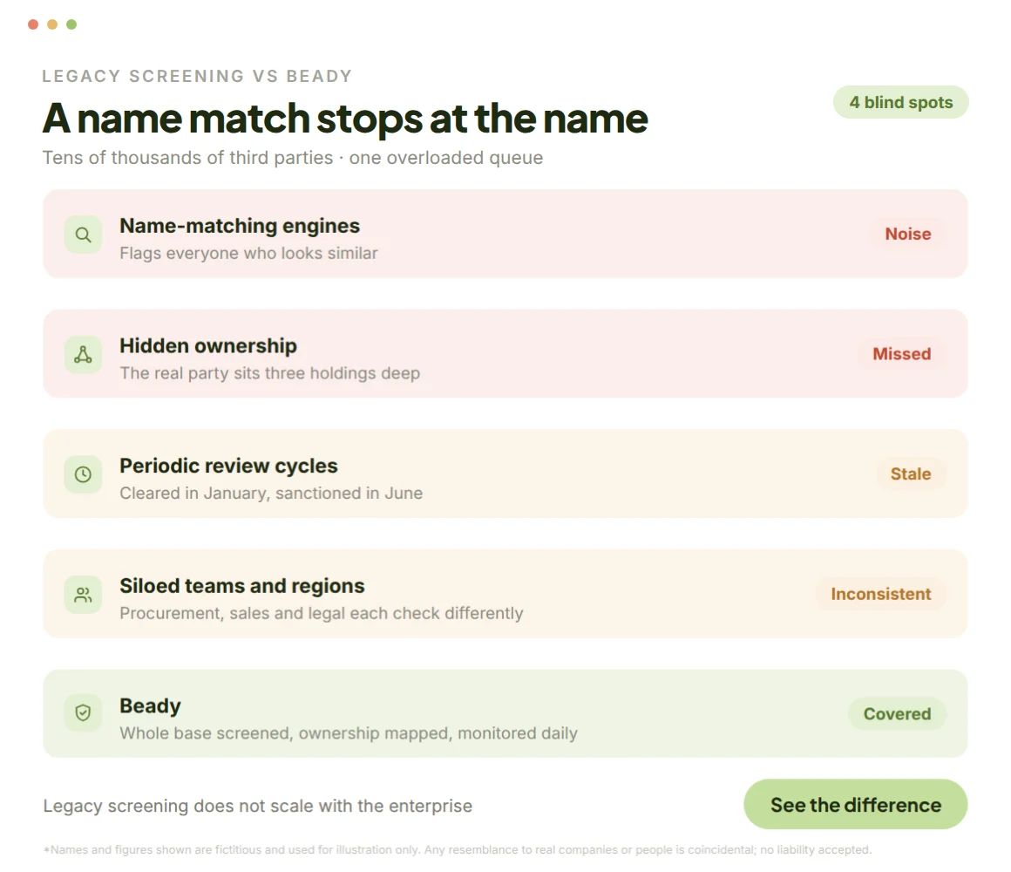Screen dimensions: 1011x872
Task: Click the 4 blind spots badge
Action: (900, 103)
